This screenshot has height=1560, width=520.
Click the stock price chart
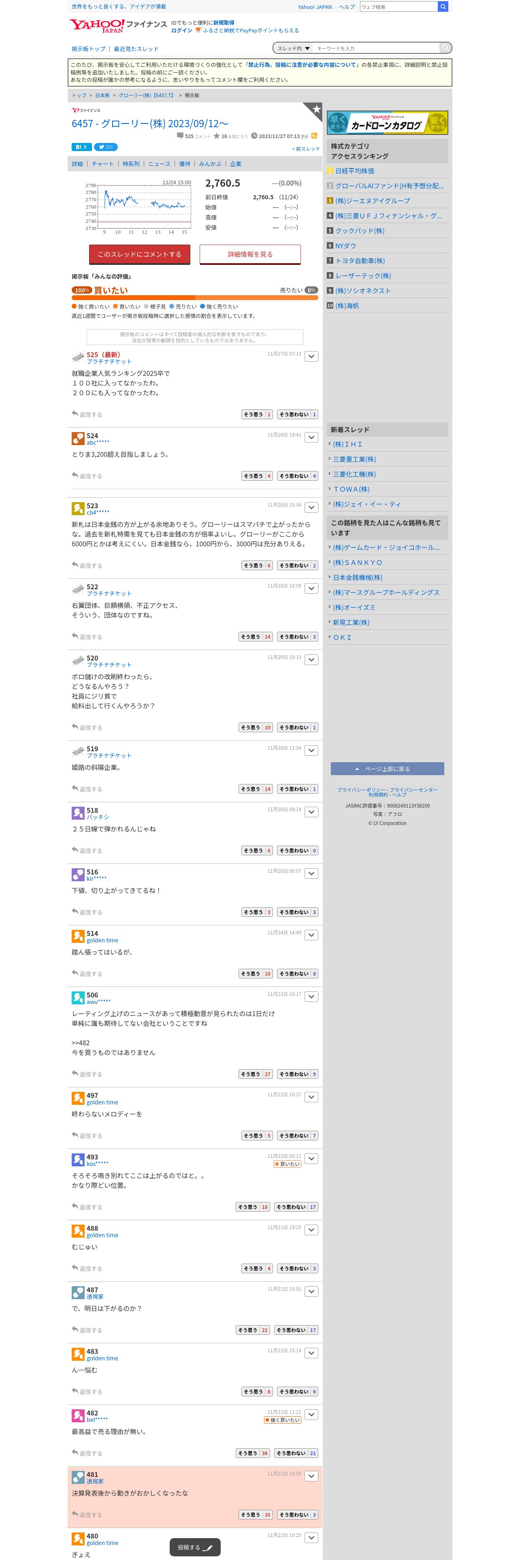[138, 207]
